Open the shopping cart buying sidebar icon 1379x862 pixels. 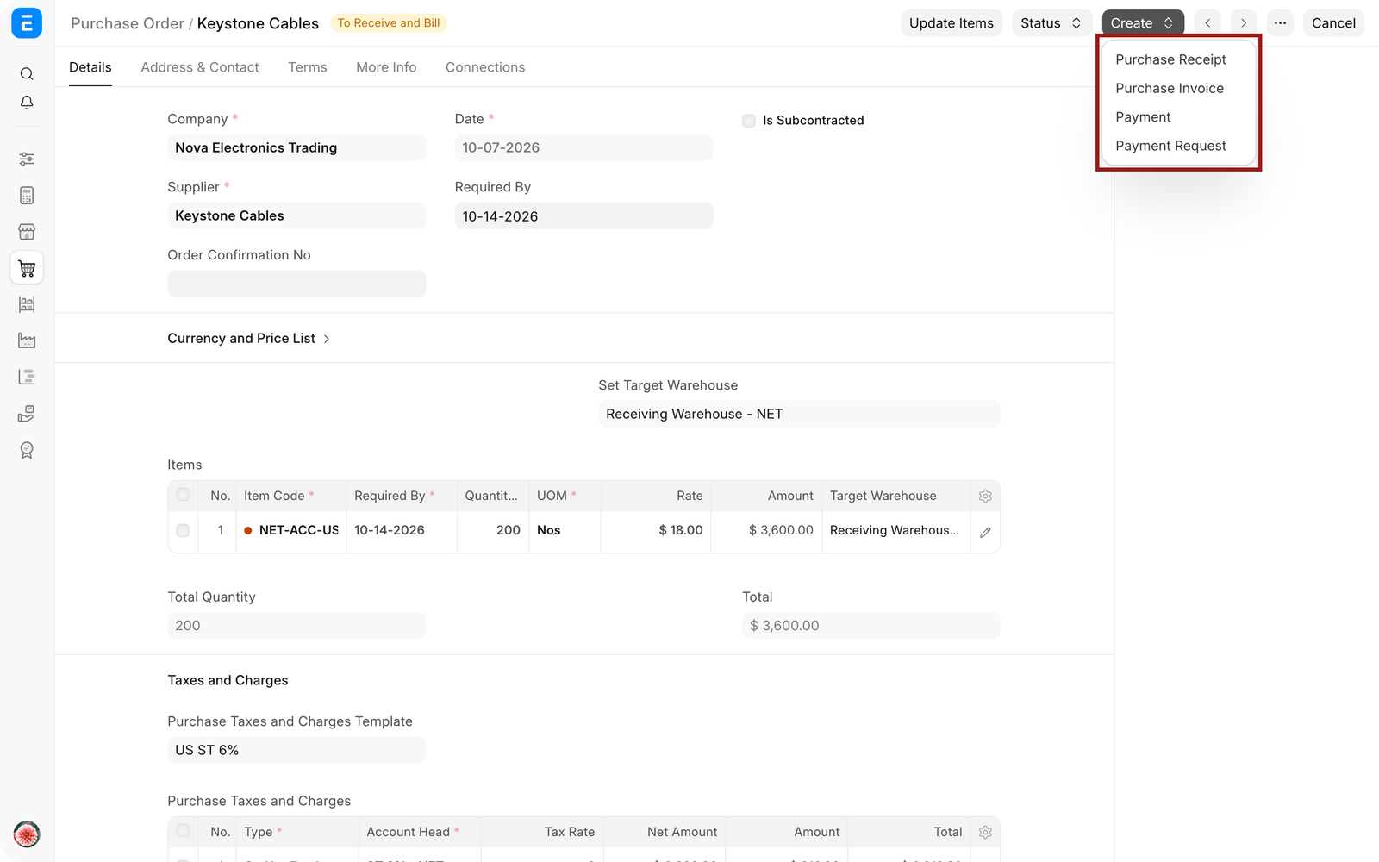click(27, 268)
